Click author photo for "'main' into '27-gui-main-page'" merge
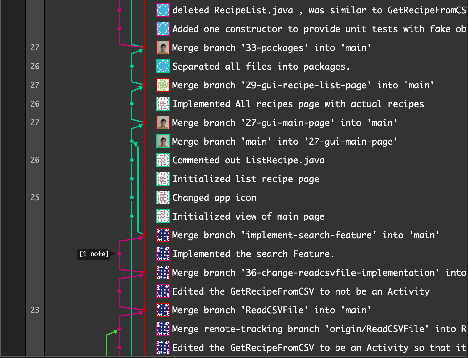Screen dimensions: 468x358 pyautogui.click(x=163, y=141)
